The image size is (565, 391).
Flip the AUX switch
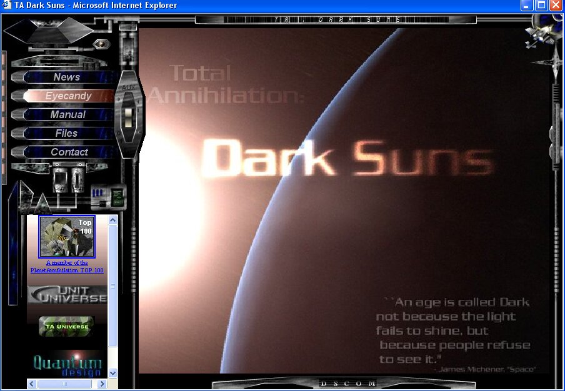coord(129,117)
